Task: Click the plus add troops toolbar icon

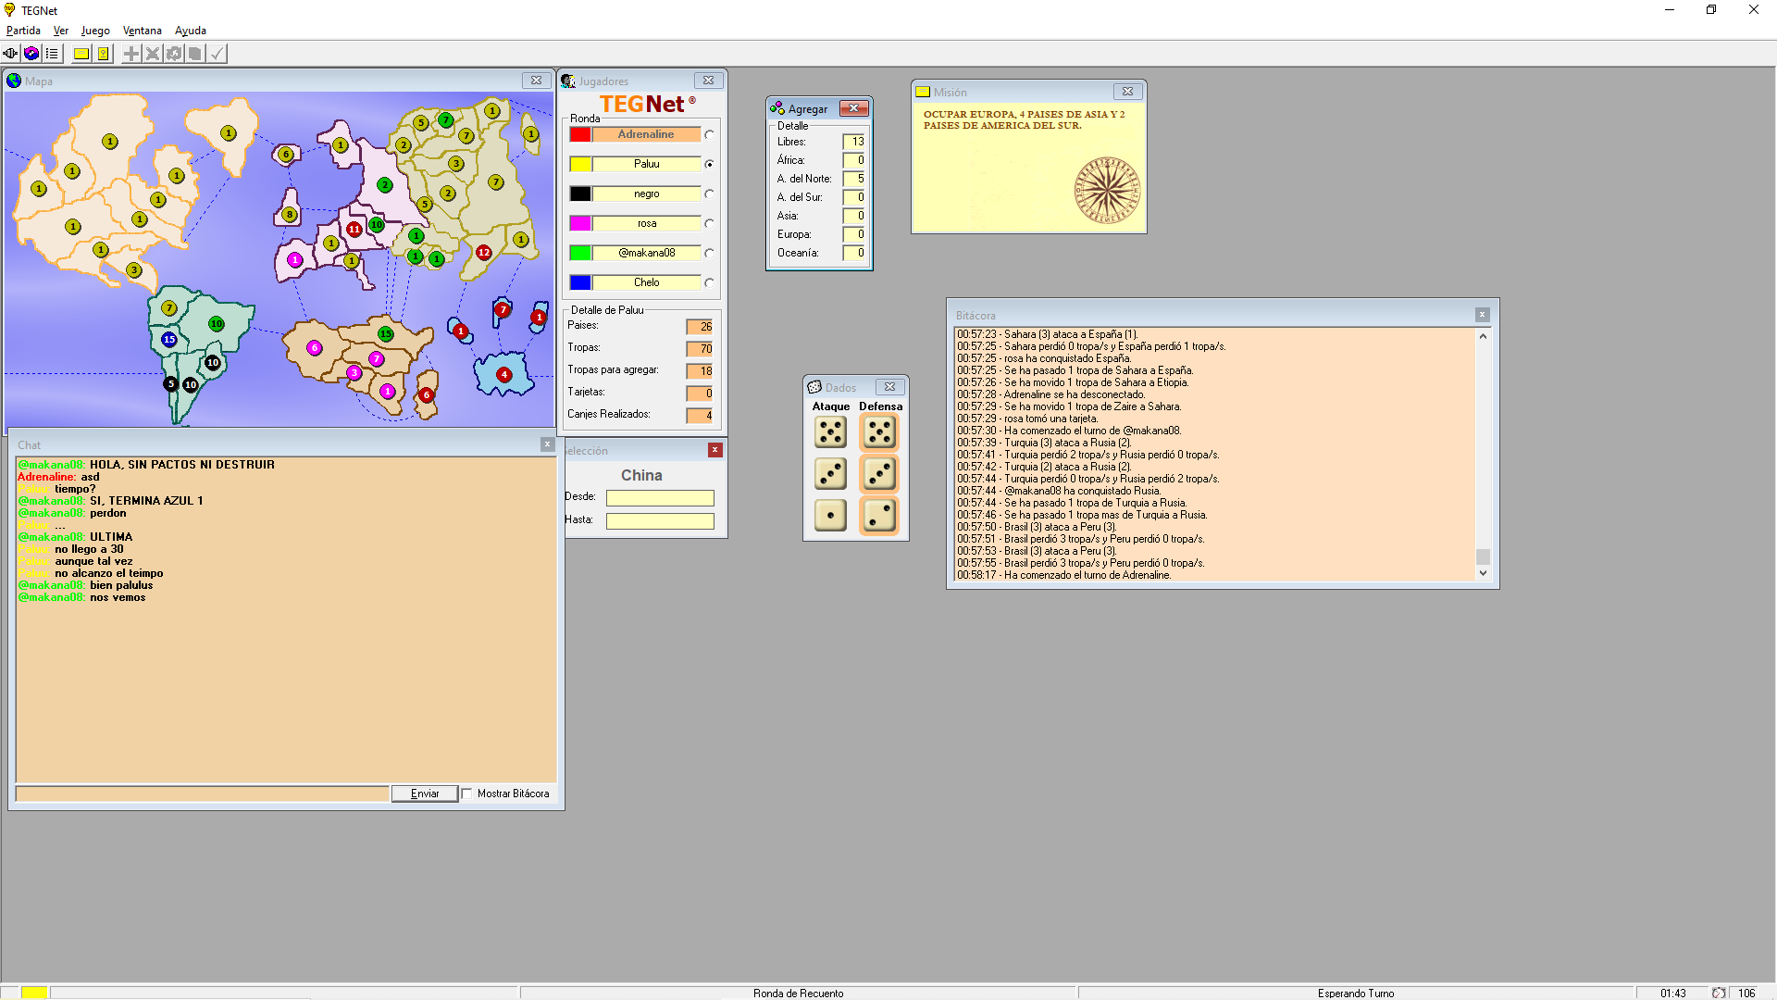Action: click(131, 54)
